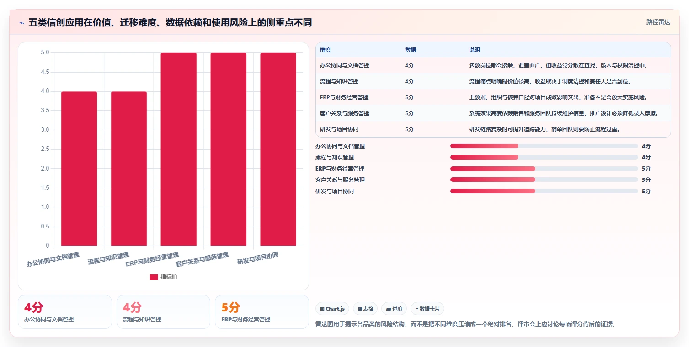This screenshot has height=347, width=689.
Task: Click the 客户关系与服务管理 bar in chart
Action: [229, 150]
